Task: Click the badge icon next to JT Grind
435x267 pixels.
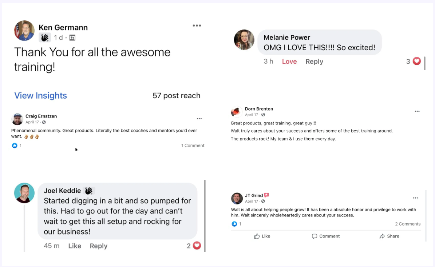Action: tap(266, 195)
